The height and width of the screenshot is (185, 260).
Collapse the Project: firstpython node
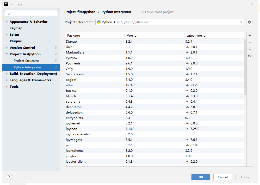pyautogui.click(x=7, y=54)
